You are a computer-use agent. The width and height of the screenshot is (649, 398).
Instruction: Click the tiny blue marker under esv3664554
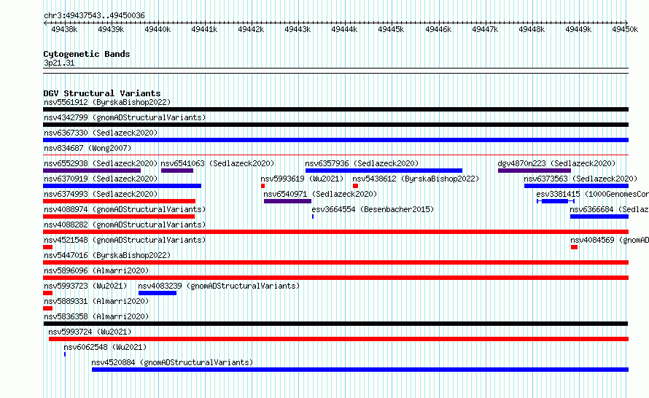[313, 216]
